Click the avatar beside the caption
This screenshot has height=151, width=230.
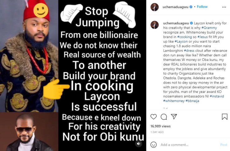click(154, 25)
